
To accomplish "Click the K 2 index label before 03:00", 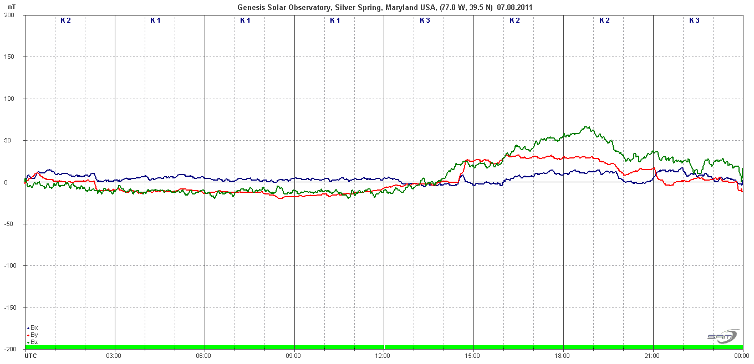I will click(x=65, y=20).
